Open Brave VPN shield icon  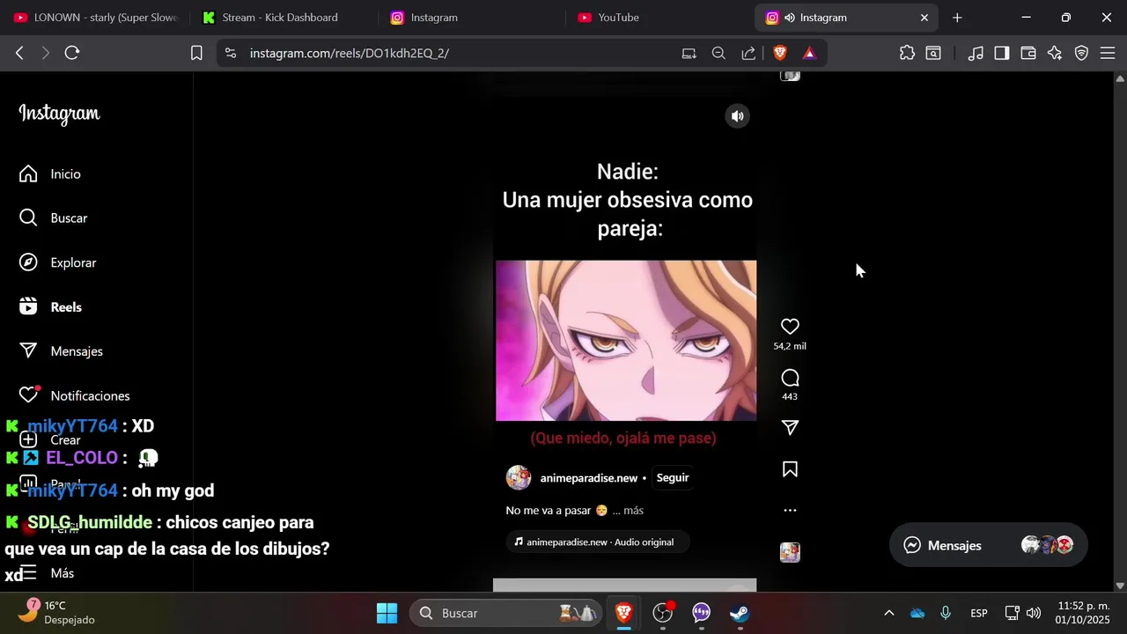tap(1081, 53)
